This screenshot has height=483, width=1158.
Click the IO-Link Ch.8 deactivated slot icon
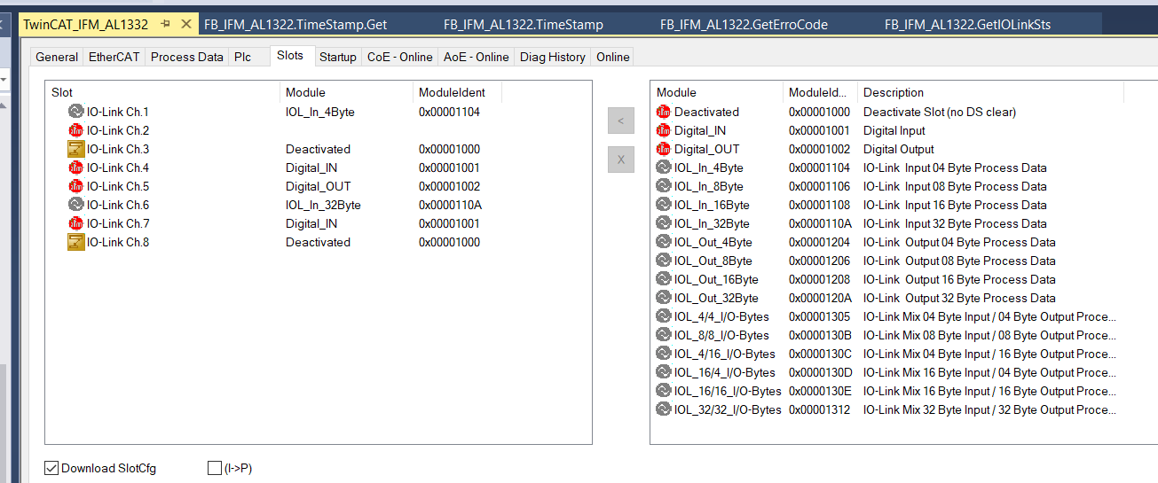(76, 242)
